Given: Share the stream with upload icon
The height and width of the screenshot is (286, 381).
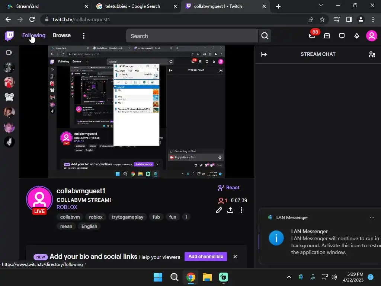Looking at the screenshot, I should tap(230, 210).
